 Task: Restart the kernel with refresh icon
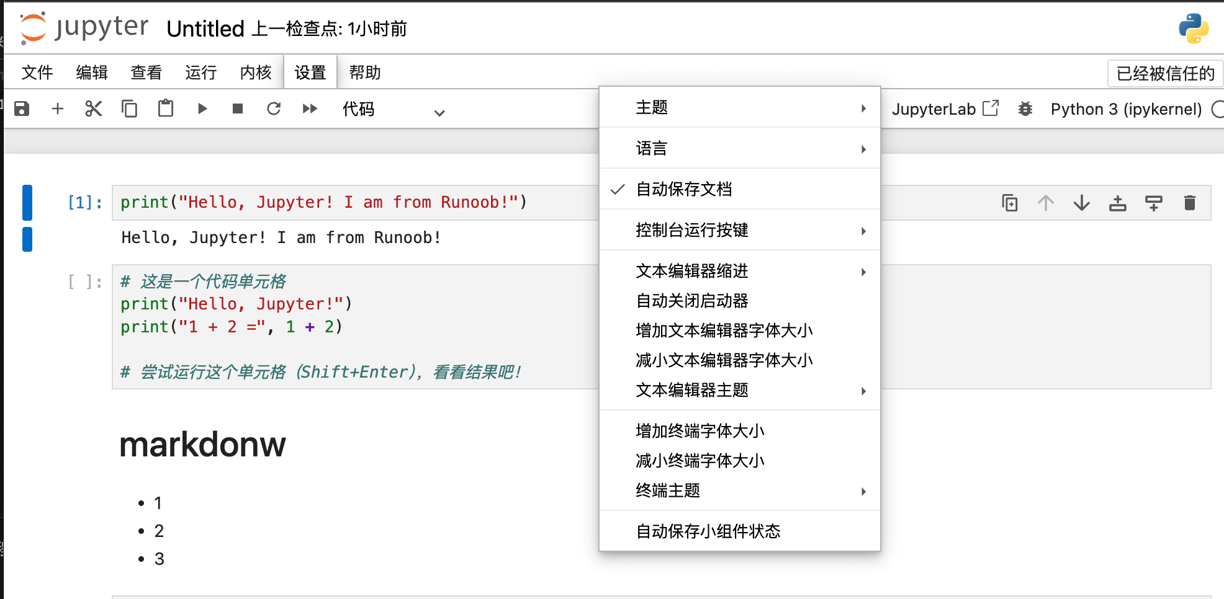[x=274, y=109]
